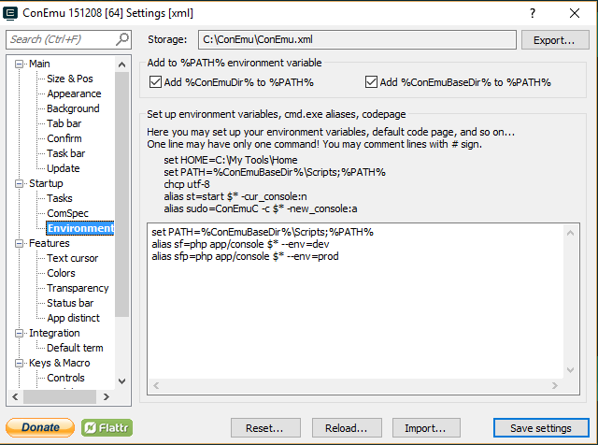Click the Integration tree label
The image size is (598, 445).
(54, 333)
